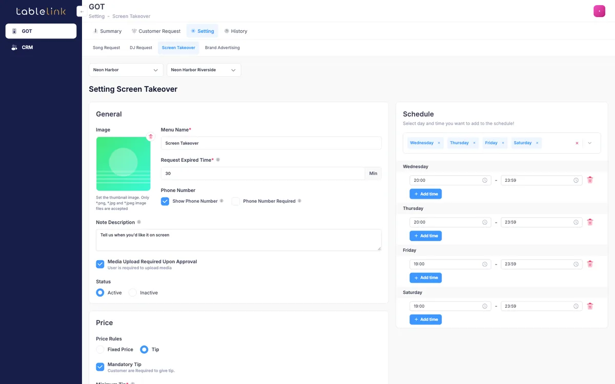
Task: Click the green thumbnail image
Action: point(123,164)
